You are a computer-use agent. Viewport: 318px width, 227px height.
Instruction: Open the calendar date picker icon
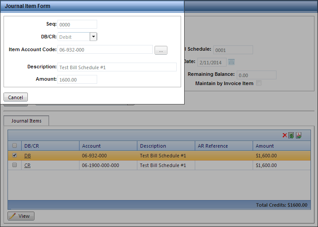(x=231, y=62)
